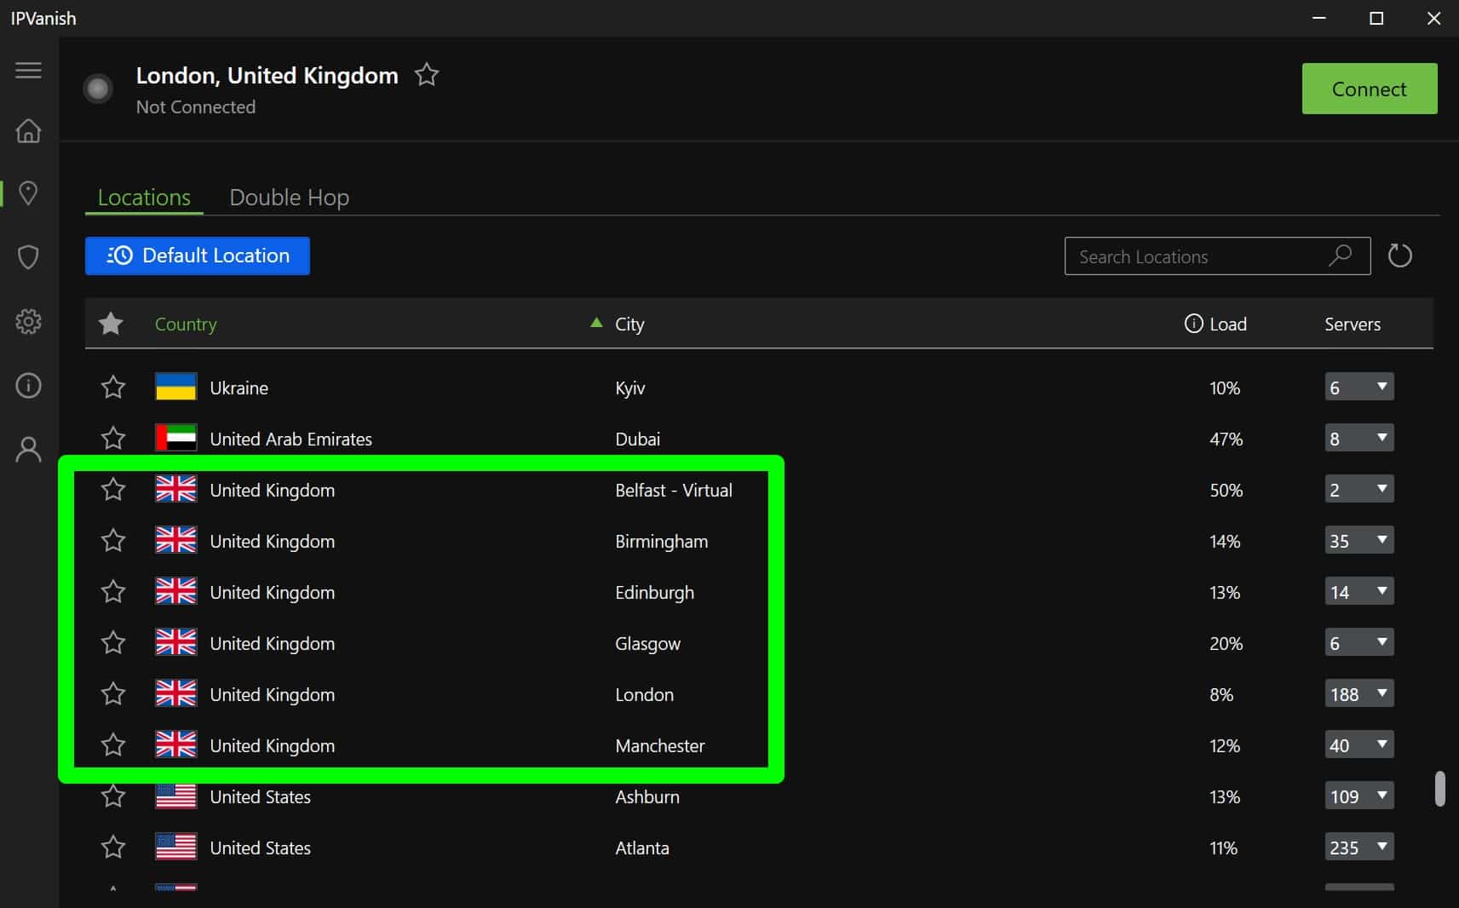Viewport: 1459px width, 908px height.
Task: Click the connection status indicator circle
Action: 98,89
